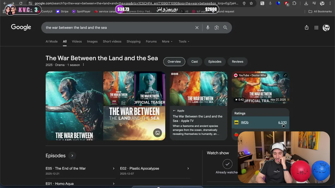Open the Chrome downloads icon

(306, 3)
